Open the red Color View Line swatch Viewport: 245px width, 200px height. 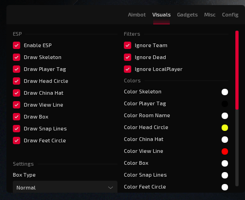tap(225, 151)
